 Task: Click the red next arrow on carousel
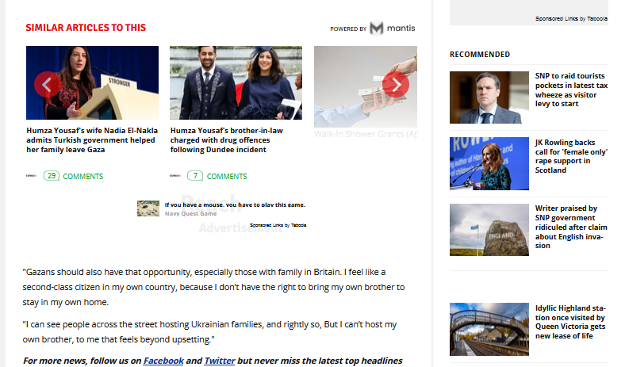pyautogui.click(x=396, y=85)
